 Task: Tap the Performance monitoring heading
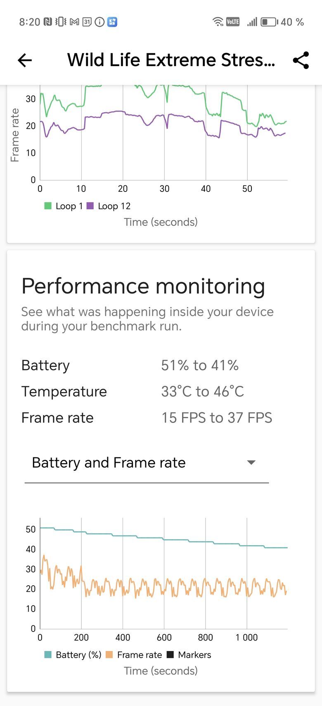143,286
